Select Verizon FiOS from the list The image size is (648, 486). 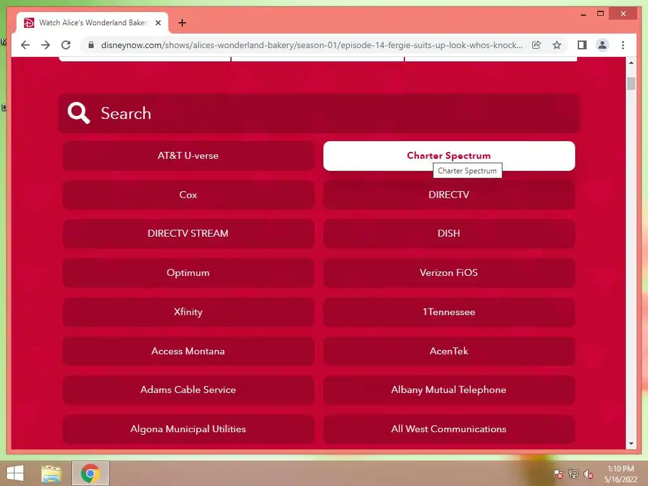coord(449,273)
